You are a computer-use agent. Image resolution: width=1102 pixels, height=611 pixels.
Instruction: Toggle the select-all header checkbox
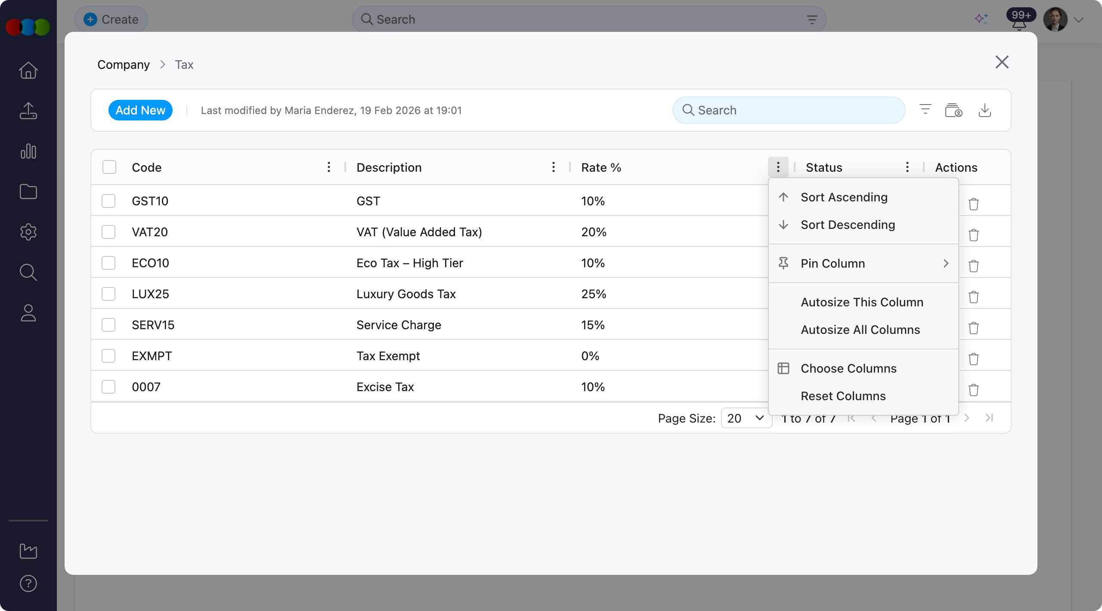(109, 167)
